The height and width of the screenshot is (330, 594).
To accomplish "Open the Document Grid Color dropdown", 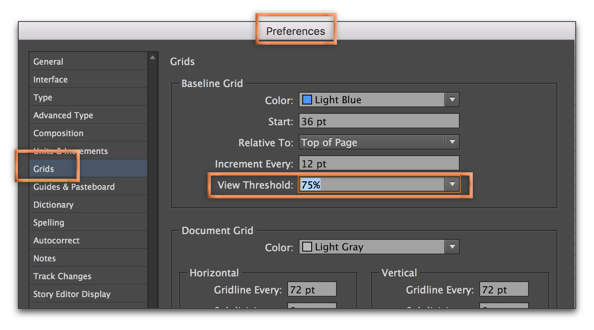I will [452, 247].
